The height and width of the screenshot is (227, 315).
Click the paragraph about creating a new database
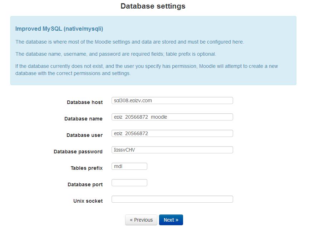[x=147, y=70]
